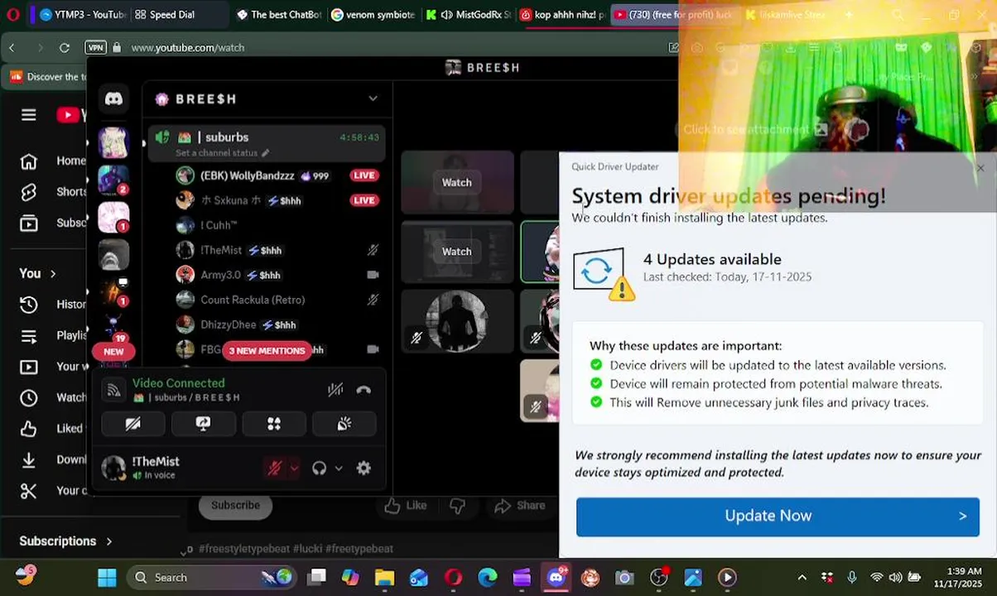Viewport: 997px width, 596px height.
Task: Open YouTube hamburger guide menu
Action: click(x=29, y=115)
